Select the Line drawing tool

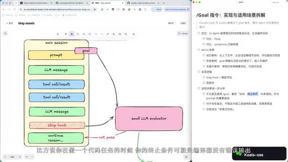tap(102, 34)
